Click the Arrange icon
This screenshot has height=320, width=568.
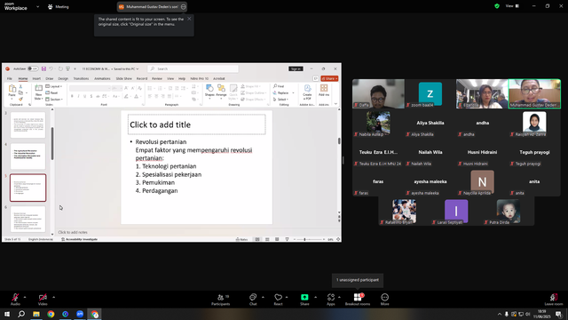tap(221, 89)
